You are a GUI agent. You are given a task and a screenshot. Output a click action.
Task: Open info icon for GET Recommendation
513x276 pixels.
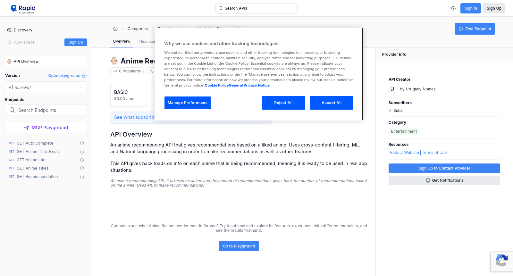point(82,177)
